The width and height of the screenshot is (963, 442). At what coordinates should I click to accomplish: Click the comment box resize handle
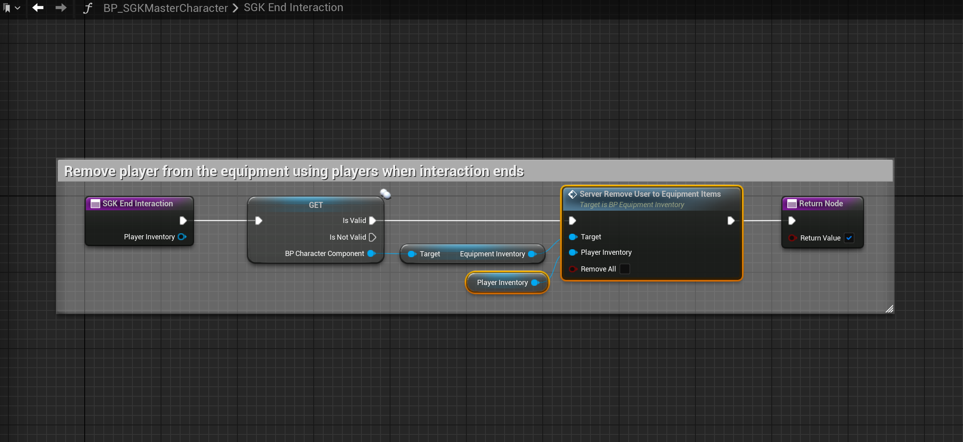(x=889, y=309)
